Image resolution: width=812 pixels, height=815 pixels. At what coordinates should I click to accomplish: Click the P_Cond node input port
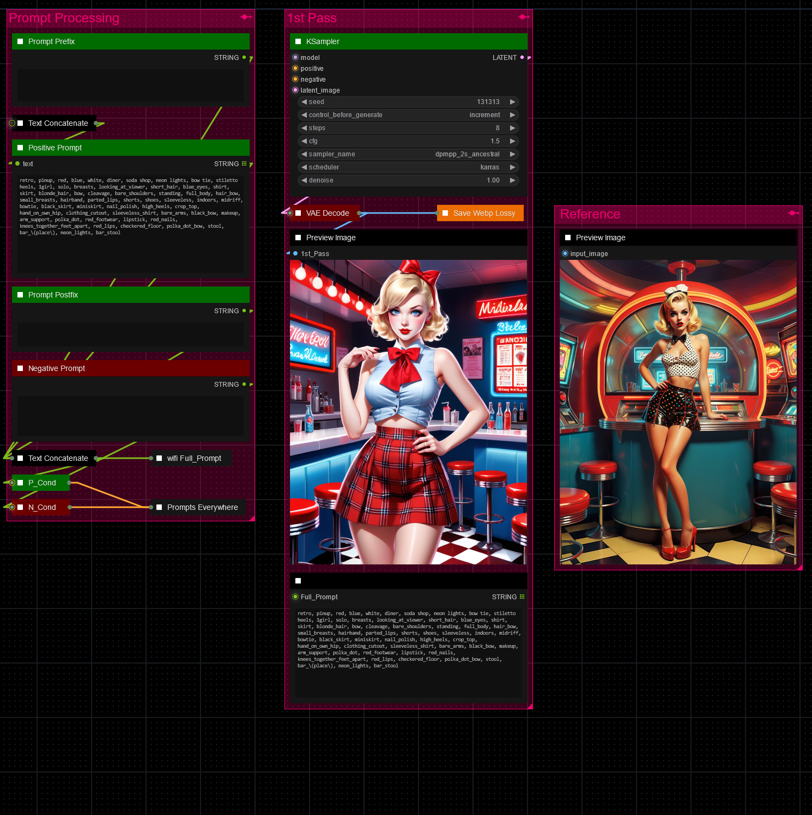tap(12, 483)
